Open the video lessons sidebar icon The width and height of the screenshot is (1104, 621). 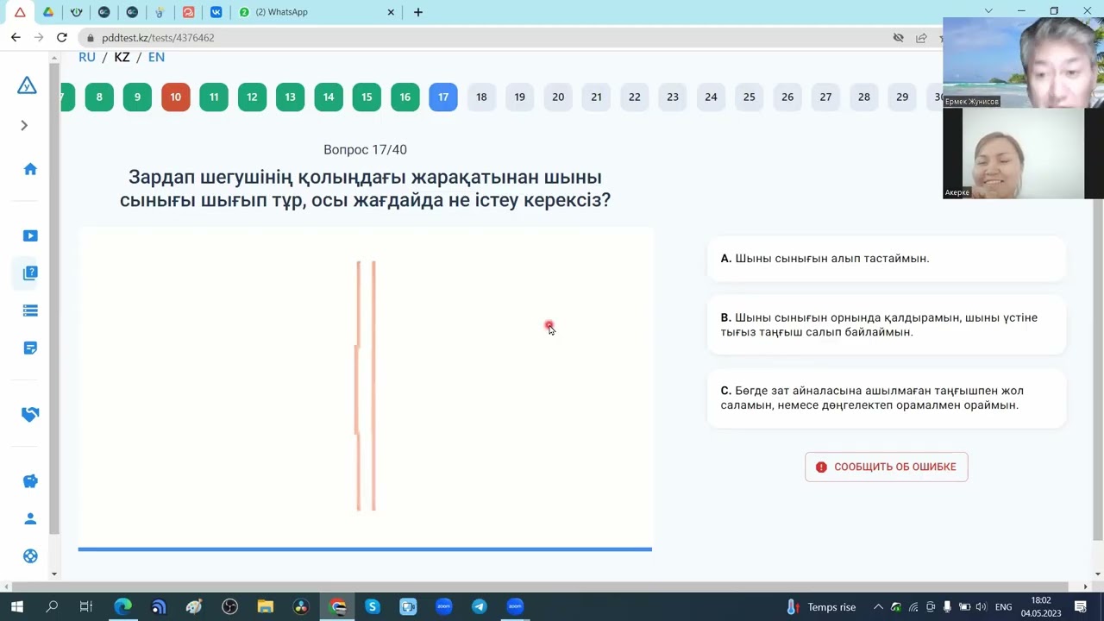tap(30, 235)
